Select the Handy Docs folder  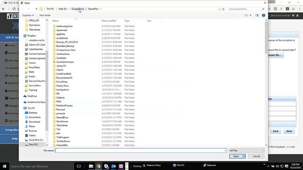tap(62, 86)
